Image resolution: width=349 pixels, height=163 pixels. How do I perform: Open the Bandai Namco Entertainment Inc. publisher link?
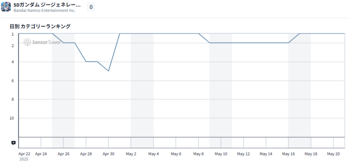tap(44, 10)
